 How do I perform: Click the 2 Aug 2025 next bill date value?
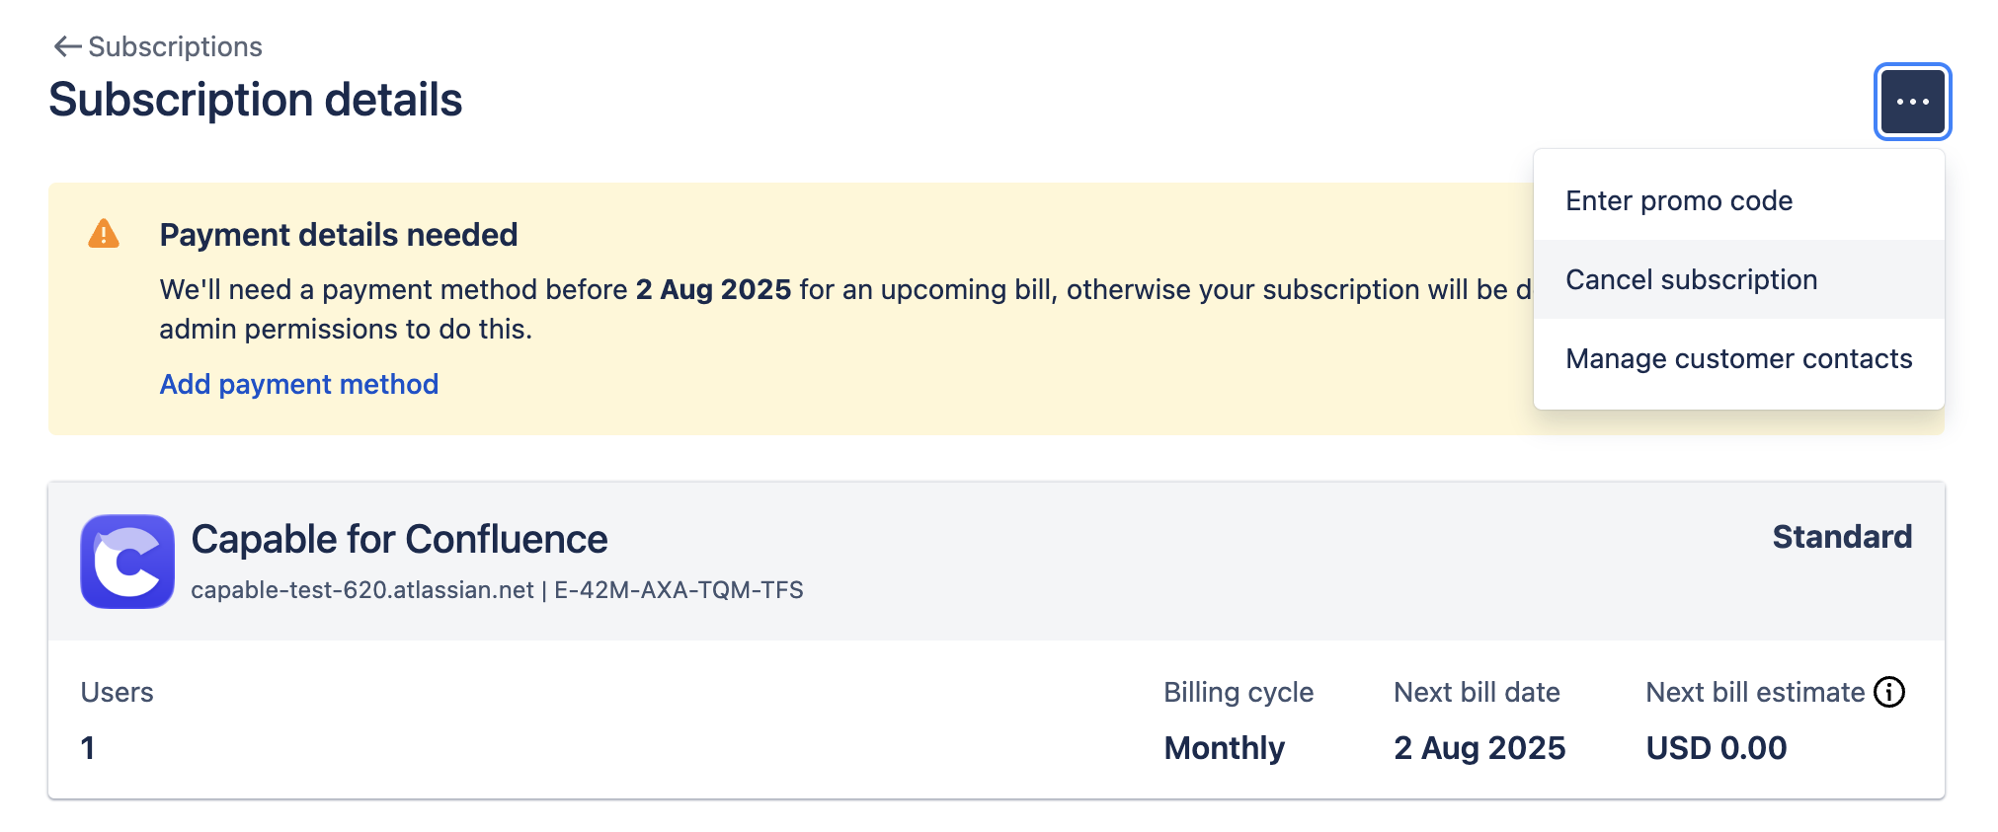tap(1479, 748)
